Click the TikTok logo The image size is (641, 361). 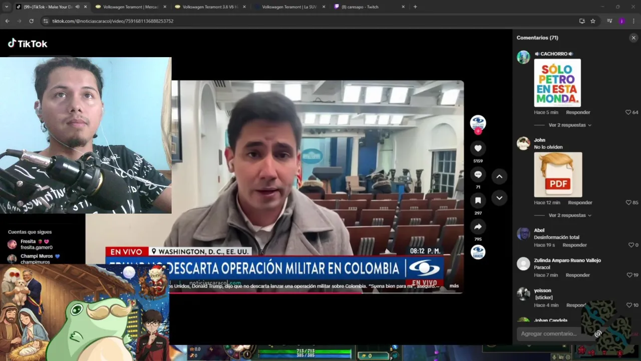point(28,44)
